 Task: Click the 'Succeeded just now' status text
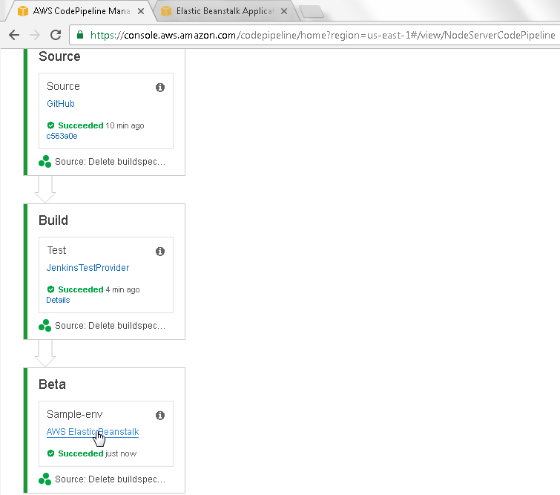pos(97,453)
